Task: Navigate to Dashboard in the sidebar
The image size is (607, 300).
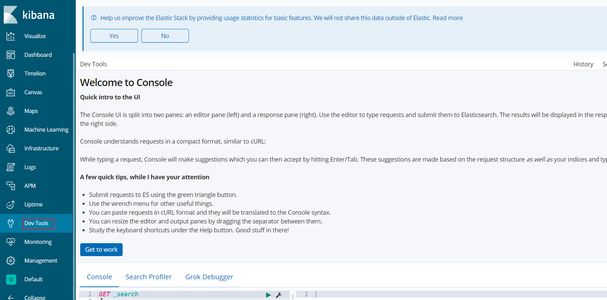Action: pyautogui.click(x=38, y=55)
